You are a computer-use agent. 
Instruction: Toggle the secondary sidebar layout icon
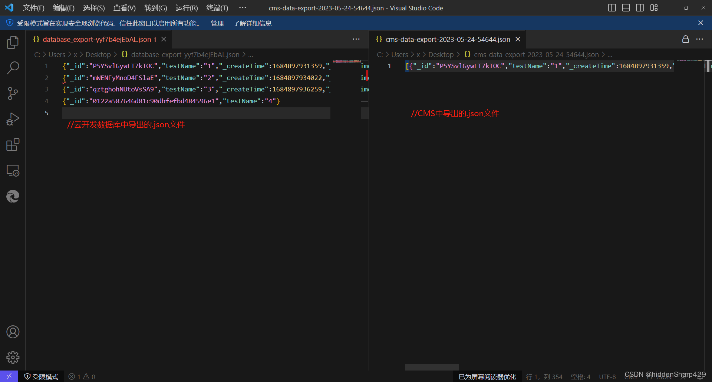click(x=640, y=8)
